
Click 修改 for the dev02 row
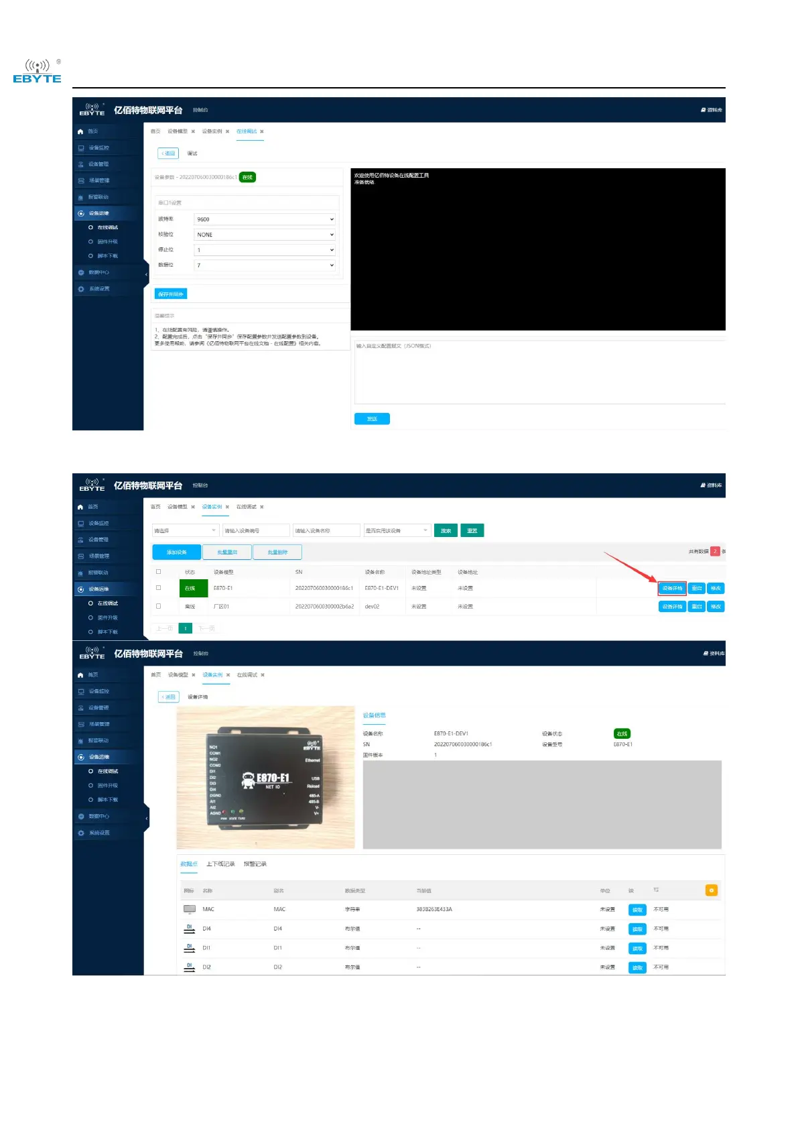pos(716,607)
